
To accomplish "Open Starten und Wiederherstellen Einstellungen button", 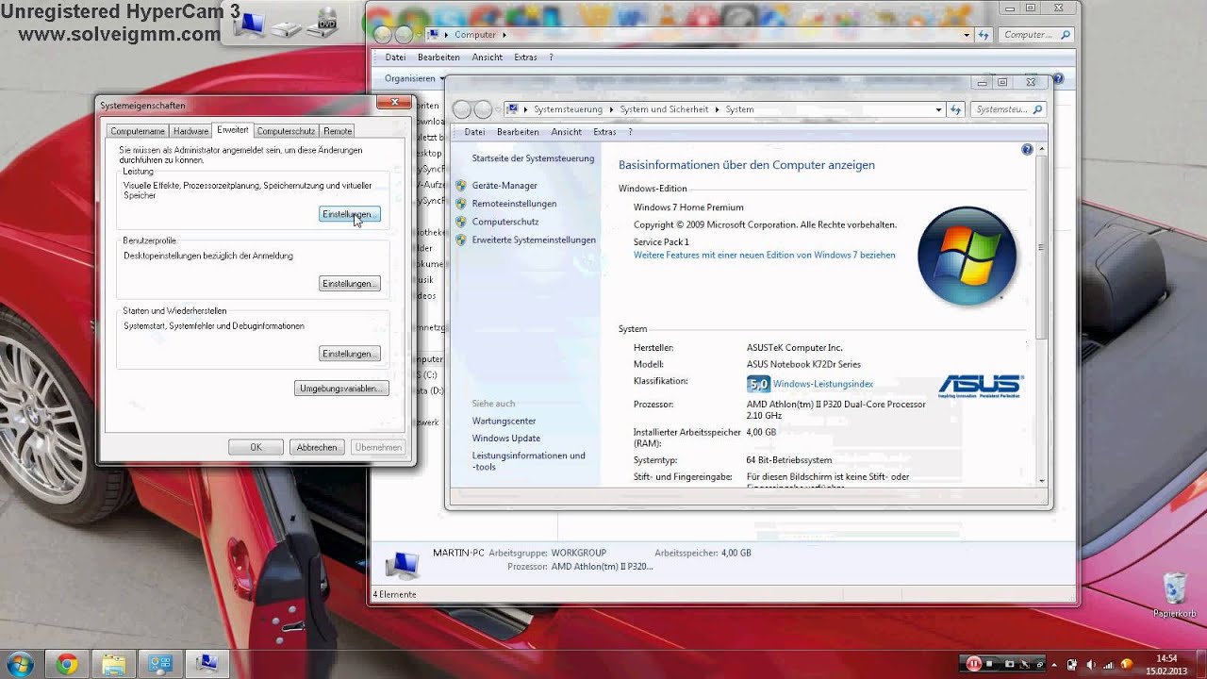I will [x=350, y=354].
